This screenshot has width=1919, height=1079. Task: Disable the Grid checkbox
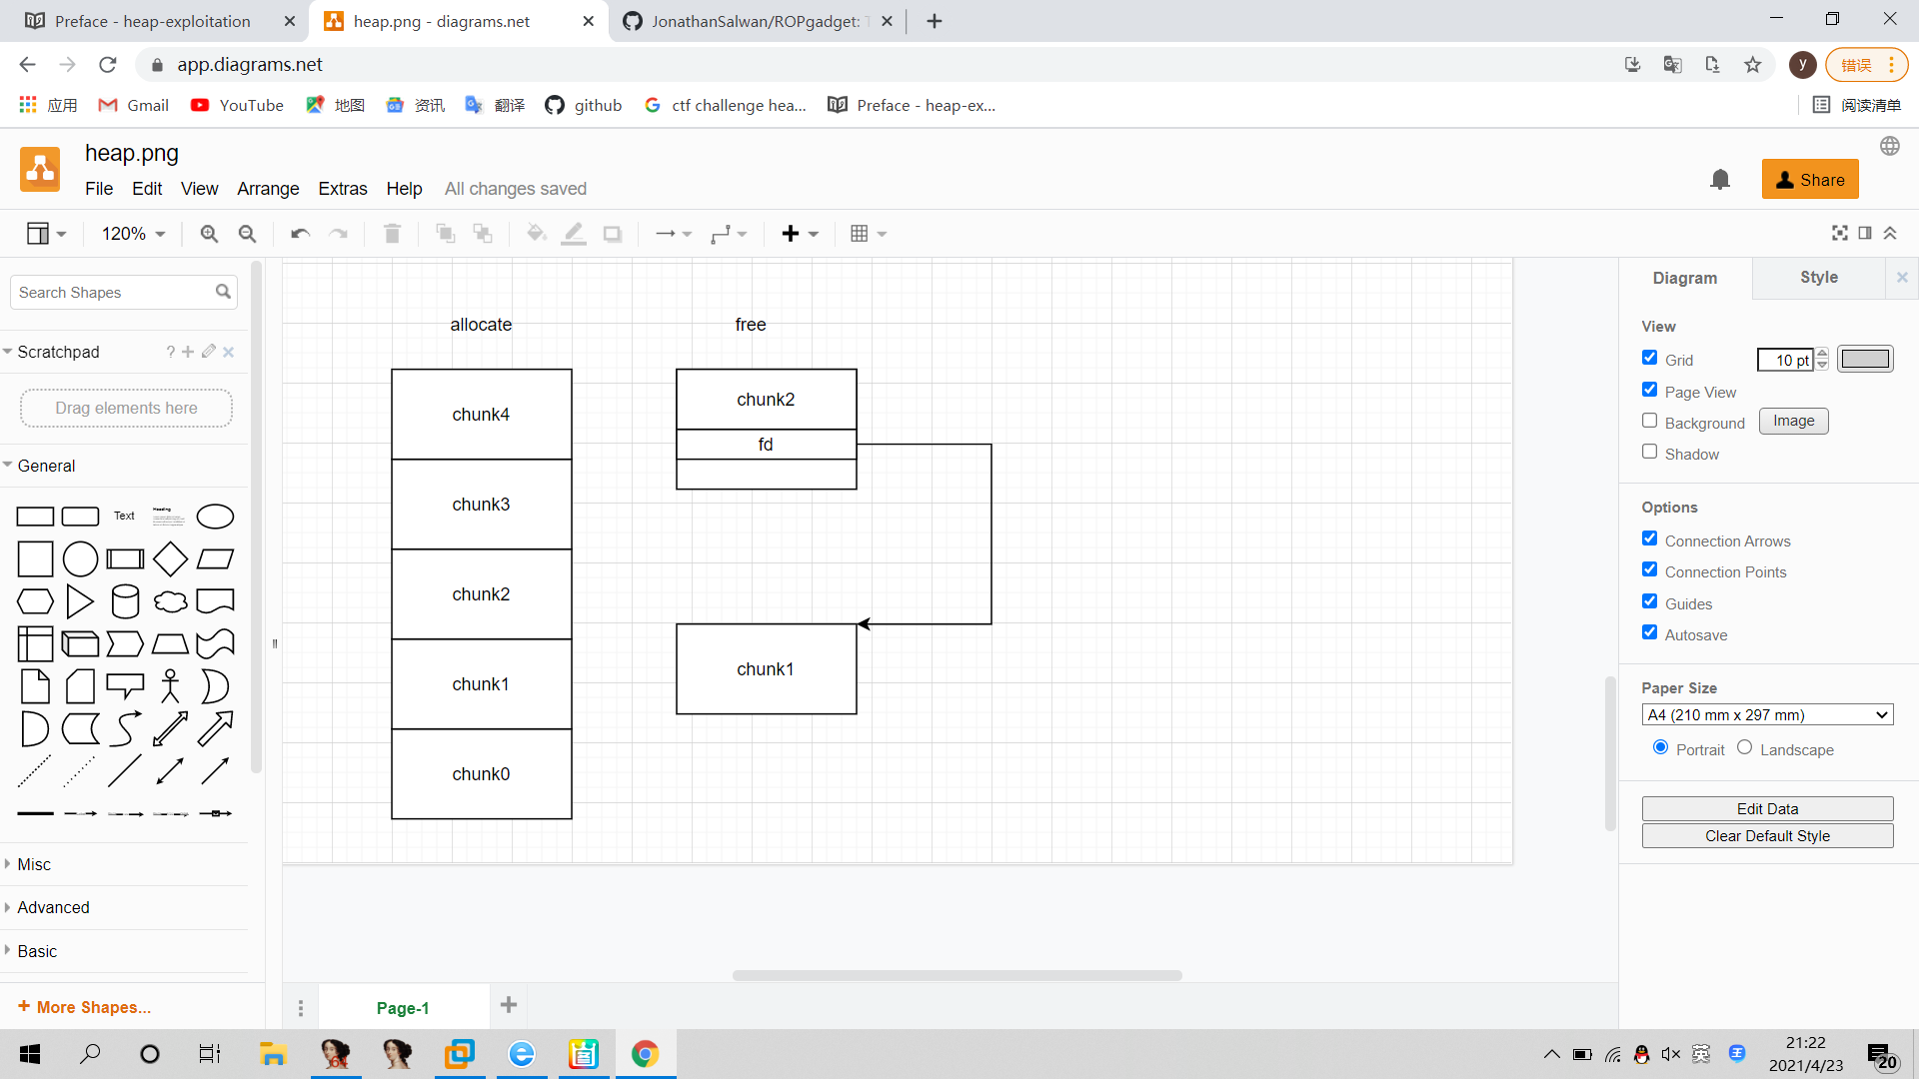(x=1649, y=358)
